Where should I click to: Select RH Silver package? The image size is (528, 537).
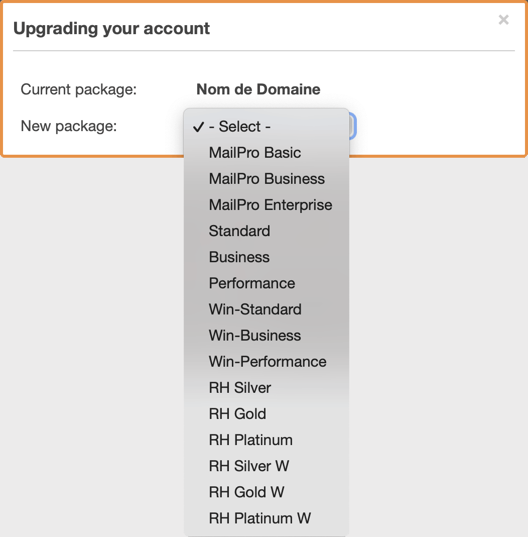pyautogui.click(x=266, y=388)
